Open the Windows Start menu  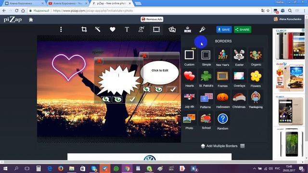pyautogui.click(x=5, y=169)
